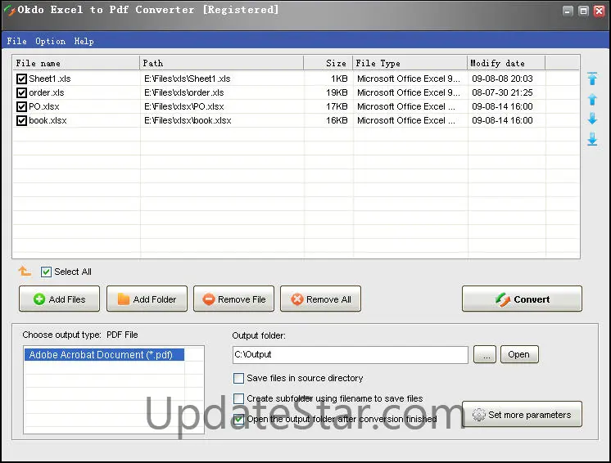611x463 pixels.
Task: Click the Remove All button
Action: [x=321, y=299]
